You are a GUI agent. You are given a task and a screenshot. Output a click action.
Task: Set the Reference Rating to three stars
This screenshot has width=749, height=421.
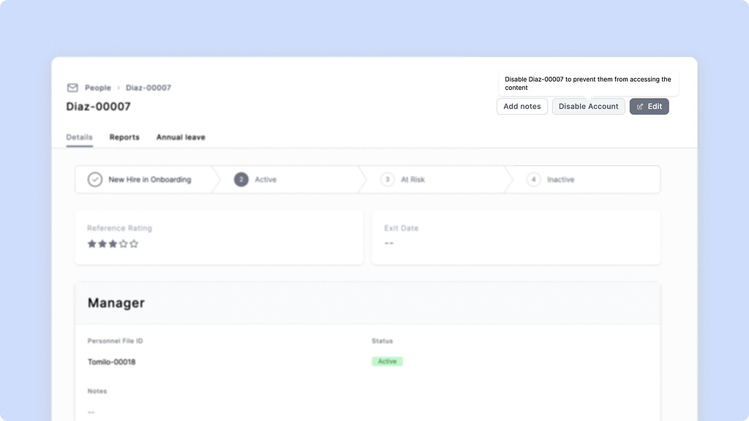click(x=112, y=243)
